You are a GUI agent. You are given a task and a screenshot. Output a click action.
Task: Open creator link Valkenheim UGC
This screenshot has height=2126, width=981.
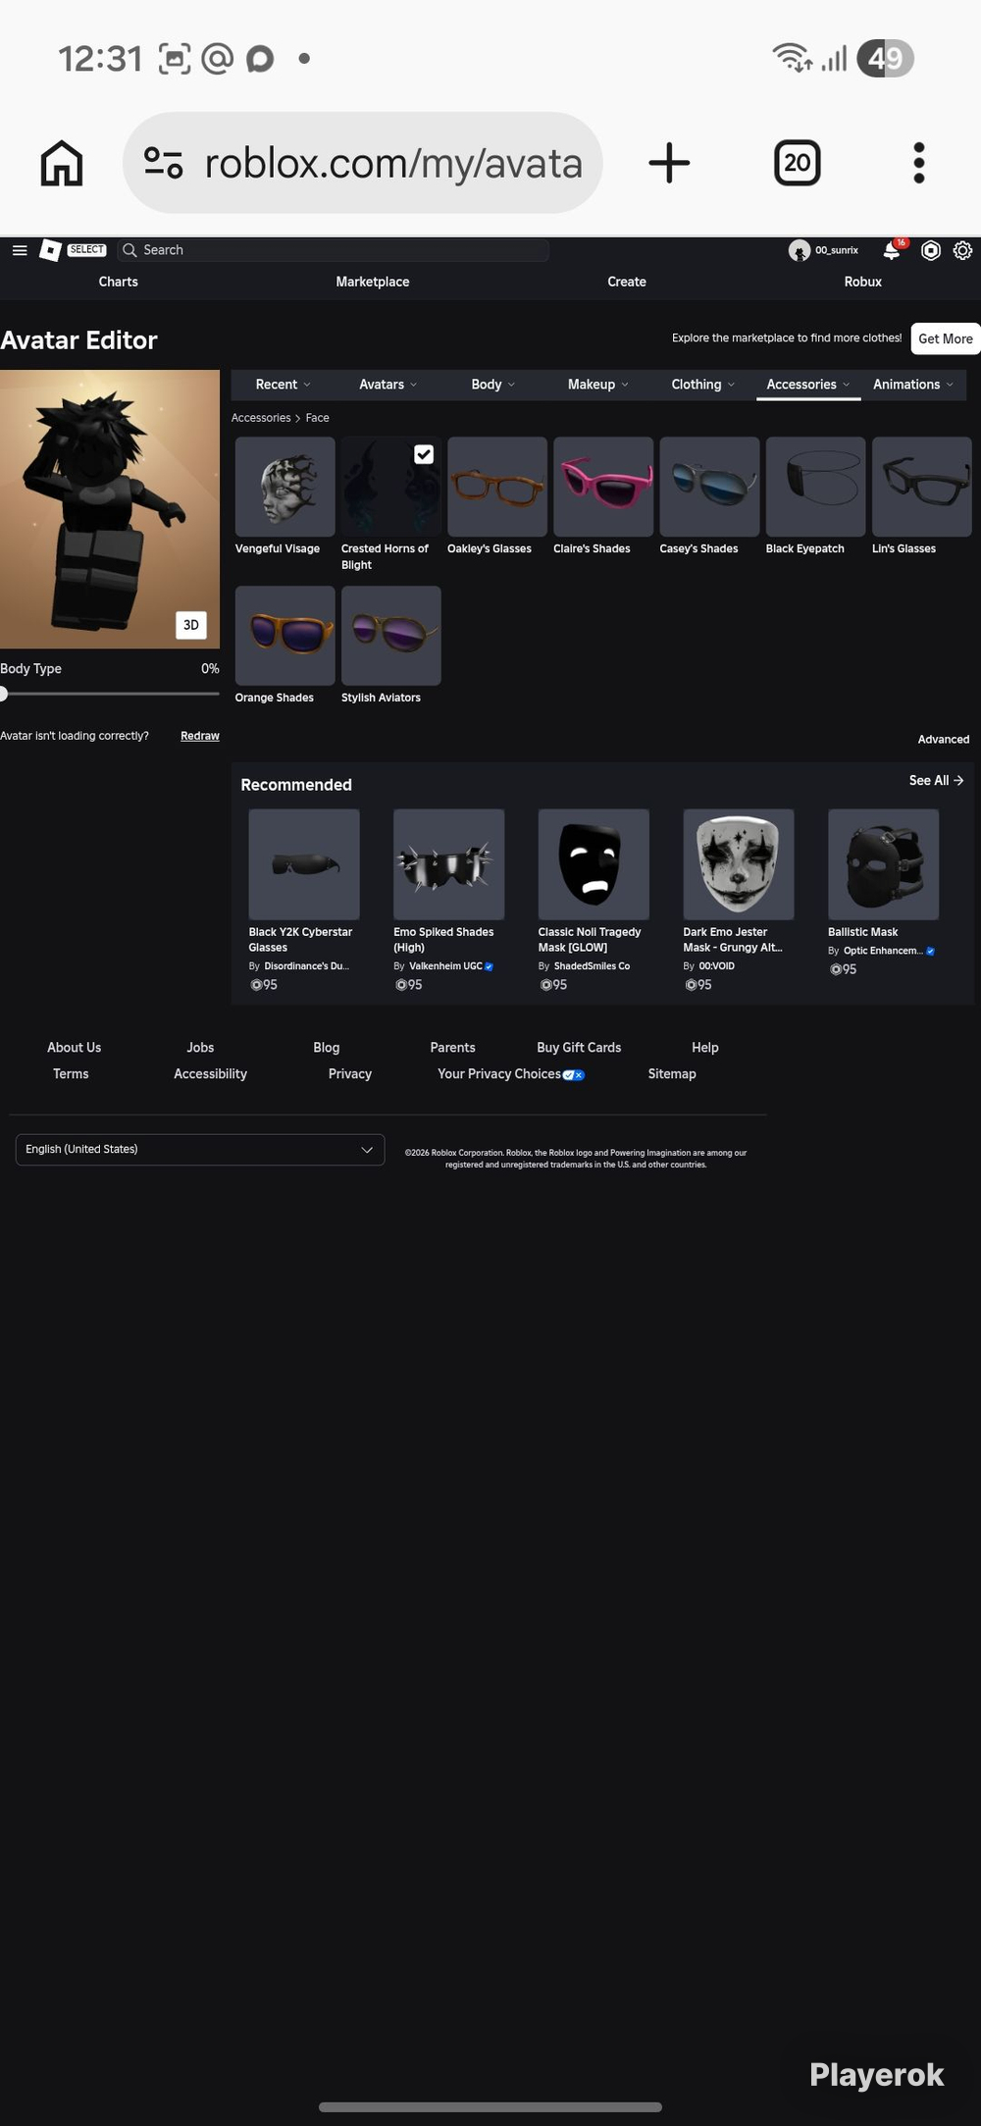pyautogui.click(x=446, y=966)
